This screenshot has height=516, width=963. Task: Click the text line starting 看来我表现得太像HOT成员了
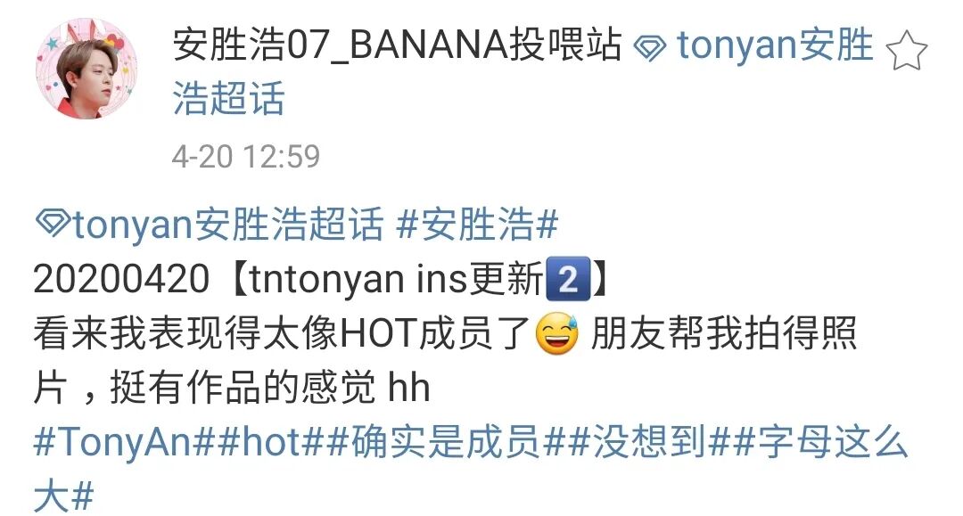tap(445, 334)
